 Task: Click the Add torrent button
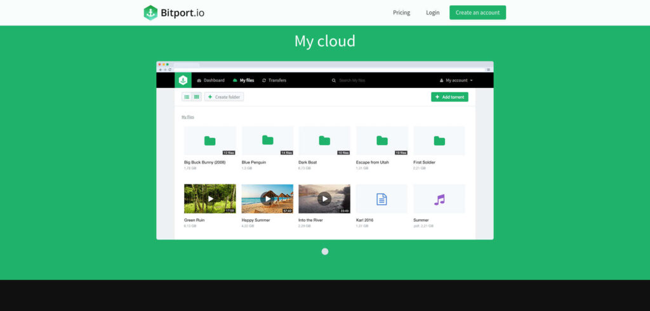(x=449, y=97)
